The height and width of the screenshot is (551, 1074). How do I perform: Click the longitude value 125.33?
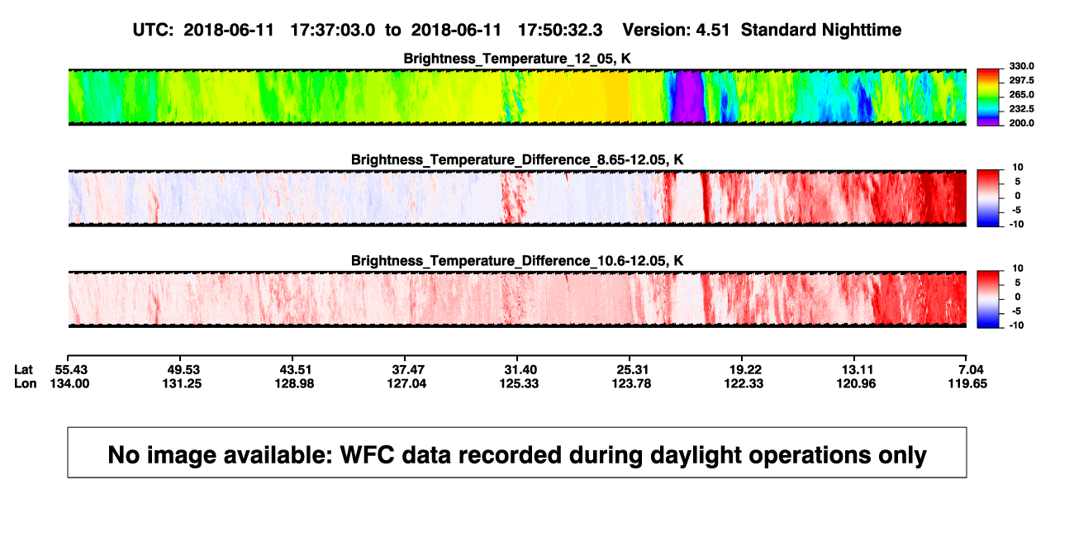pyautogui.click(x=520, y=383)
